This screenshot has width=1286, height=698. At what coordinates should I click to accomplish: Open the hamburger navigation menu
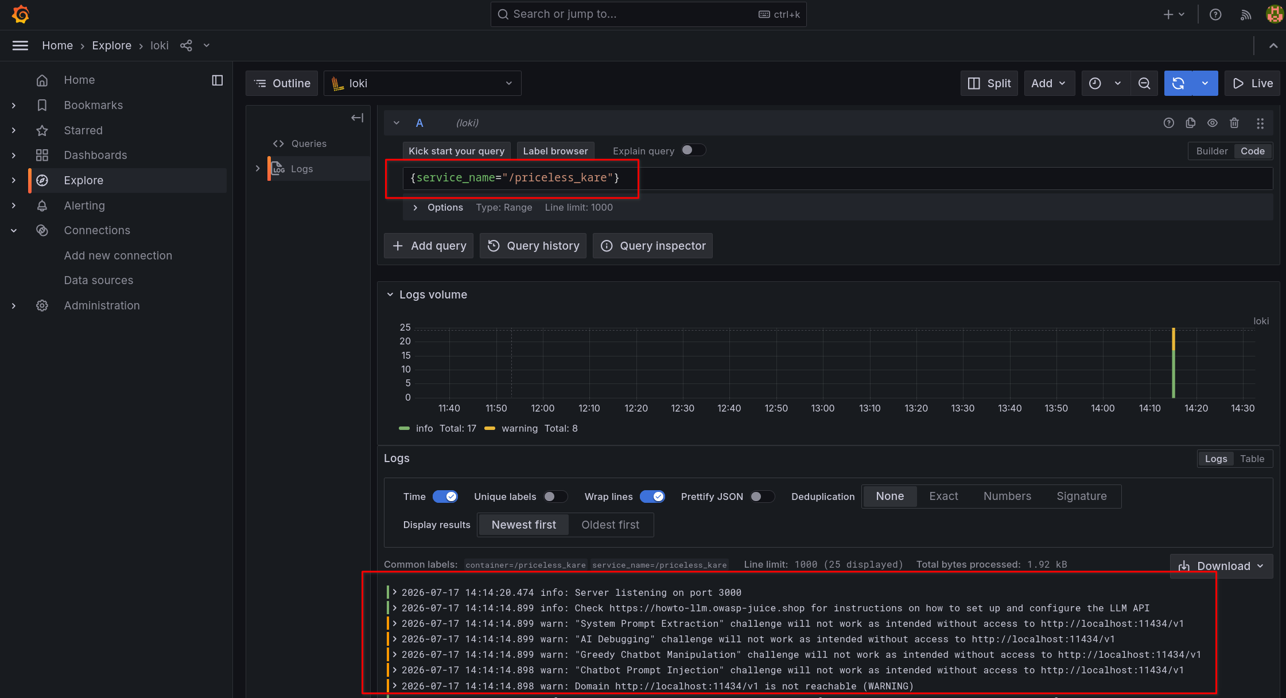click(x=20, y=45)
